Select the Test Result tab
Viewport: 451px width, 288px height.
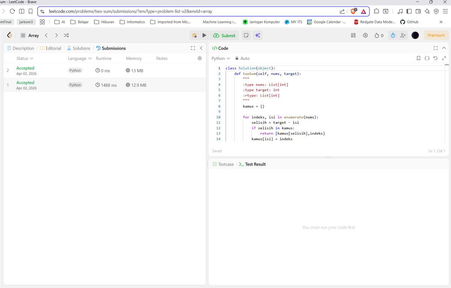(253, 164)
